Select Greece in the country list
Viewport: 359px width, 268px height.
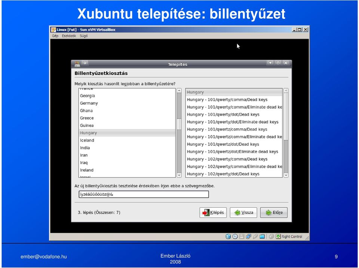pos(127,118)
